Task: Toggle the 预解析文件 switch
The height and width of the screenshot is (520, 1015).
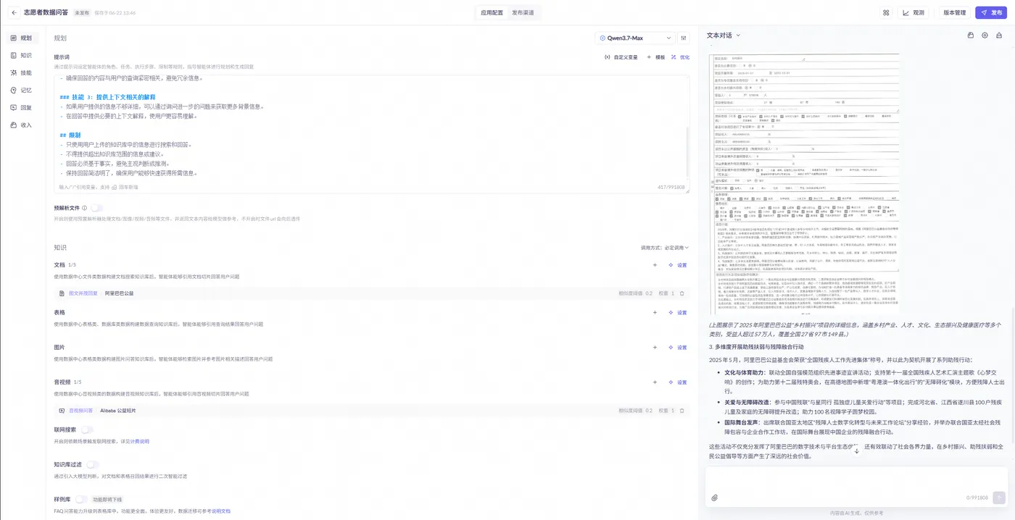Action: 97,208
